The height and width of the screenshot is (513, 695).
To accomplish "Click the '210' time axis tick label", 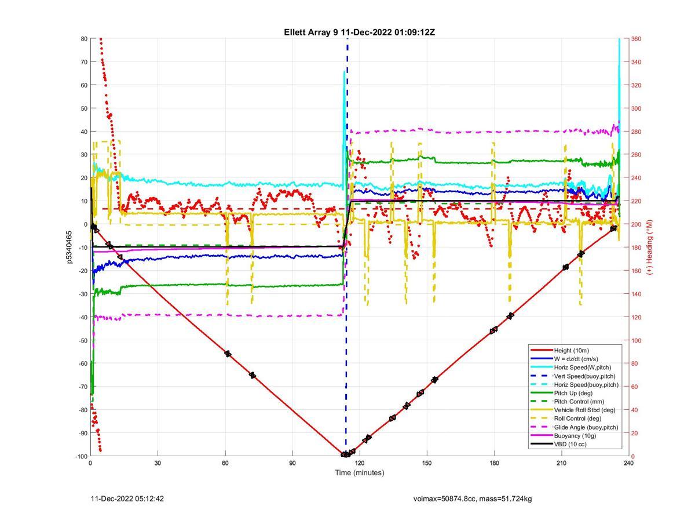I will point(562,463).
